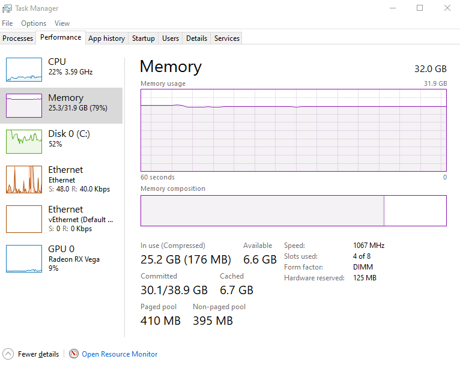The width and height of the screenshot is (460, 365).
Task: Click the Task Manager app icon in title bar
Action: 7,8
